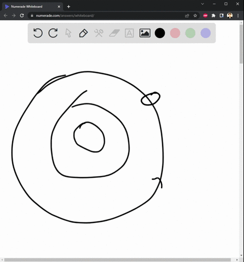Open the Chrome three-dot menu

pos(238,16)
